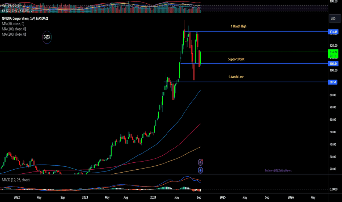Click the 20.00 price scale label

(333, 169)
